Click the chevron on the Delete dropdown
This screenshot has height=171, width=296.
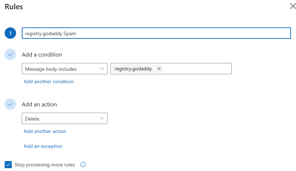pos(102,118)
